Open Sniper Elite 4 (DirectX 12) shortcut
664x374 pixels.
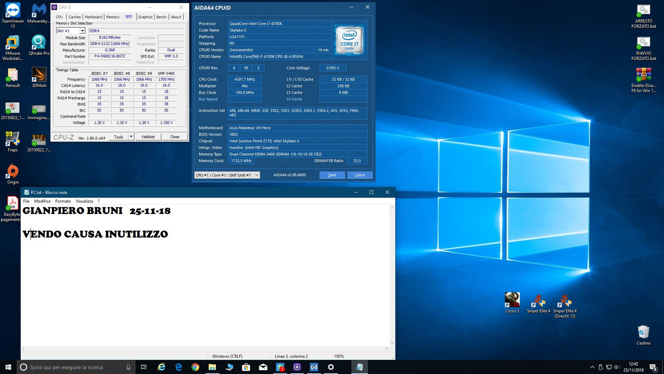pyautogui.click(x=564, y=300)
